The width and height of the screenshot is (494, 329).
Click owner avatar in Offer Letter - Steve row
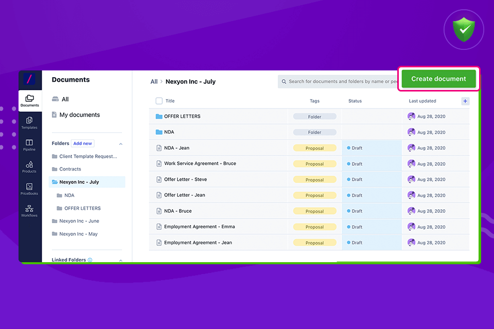411,179
